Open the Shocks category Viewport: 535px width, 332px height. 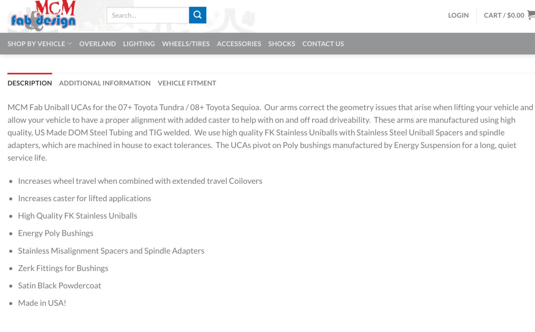coord(282,43)
